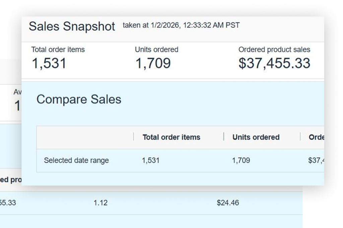Image resolution: width=343 pixels, height=228 pixels.
Task: Select the Selected date range row label
Action: (x=76, y=160)
